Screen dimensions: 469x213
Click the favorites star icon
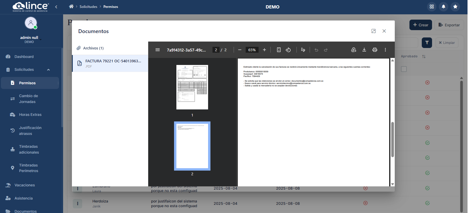click(x=455, y=6)
